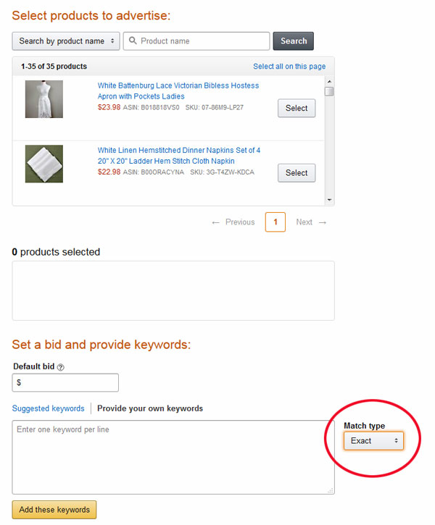Viewport: 435px width, 525px height.
Task: Open White Linen Hemstitched Dinner Napkins title link
Action: 179,156
